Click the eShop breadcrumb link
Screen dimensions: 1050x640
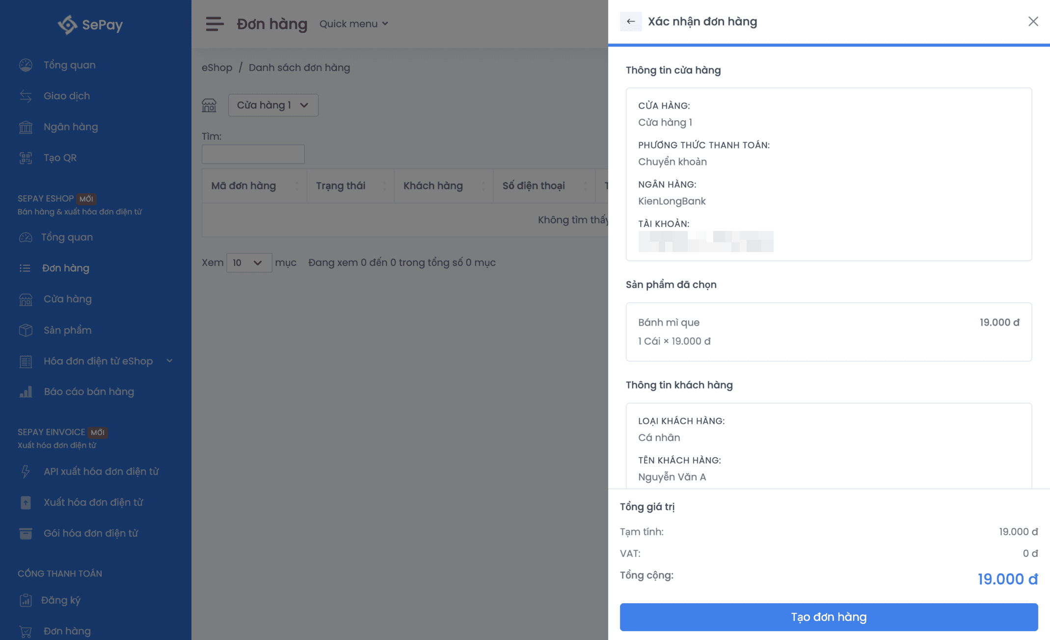[217, 68]
